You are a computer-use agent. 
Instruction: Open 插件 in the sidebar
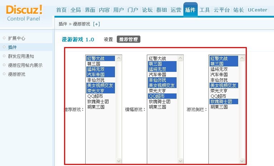point(12,47)
